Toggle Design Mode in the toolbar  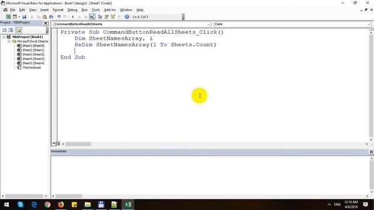(92, 17)
